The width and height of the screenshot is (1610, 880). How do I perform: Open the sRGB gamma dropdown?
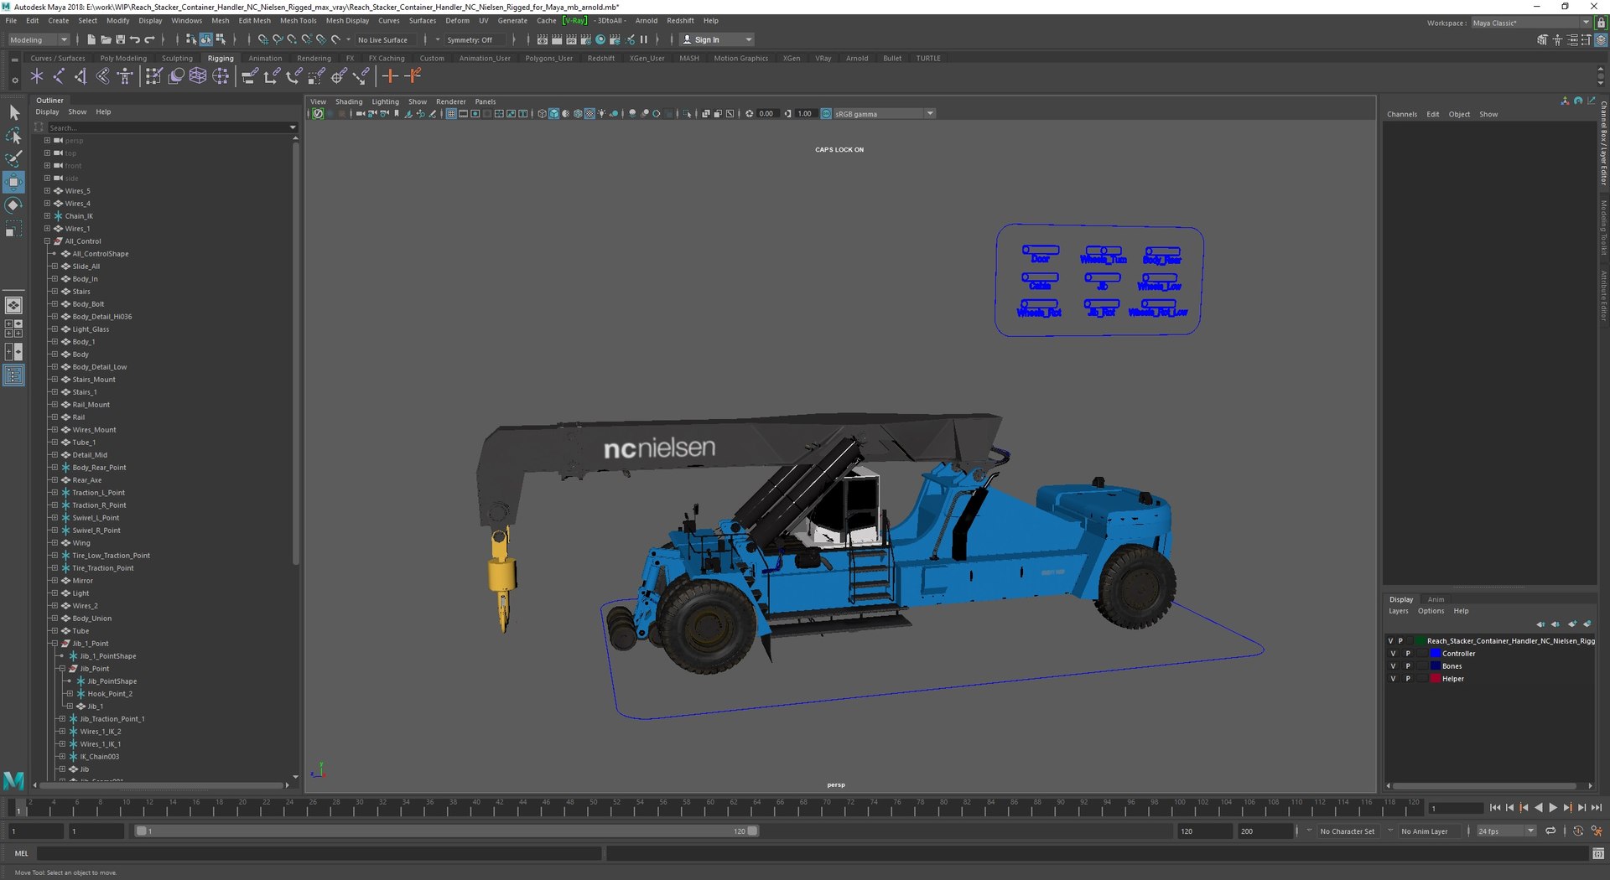883,114
